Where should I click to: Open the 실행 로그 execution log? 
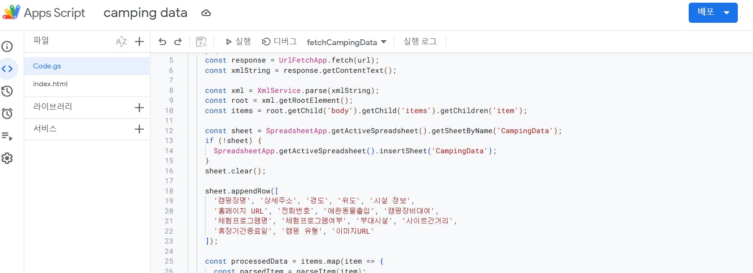(x=420, y=42)
